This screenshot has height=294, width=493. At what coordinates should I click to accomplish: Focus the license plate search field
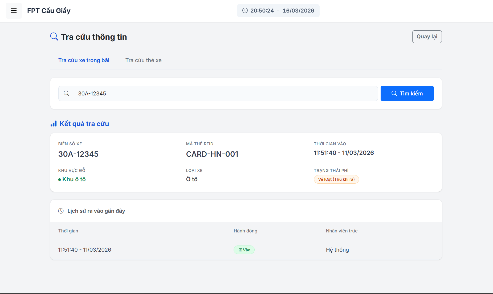click(224, 93)
